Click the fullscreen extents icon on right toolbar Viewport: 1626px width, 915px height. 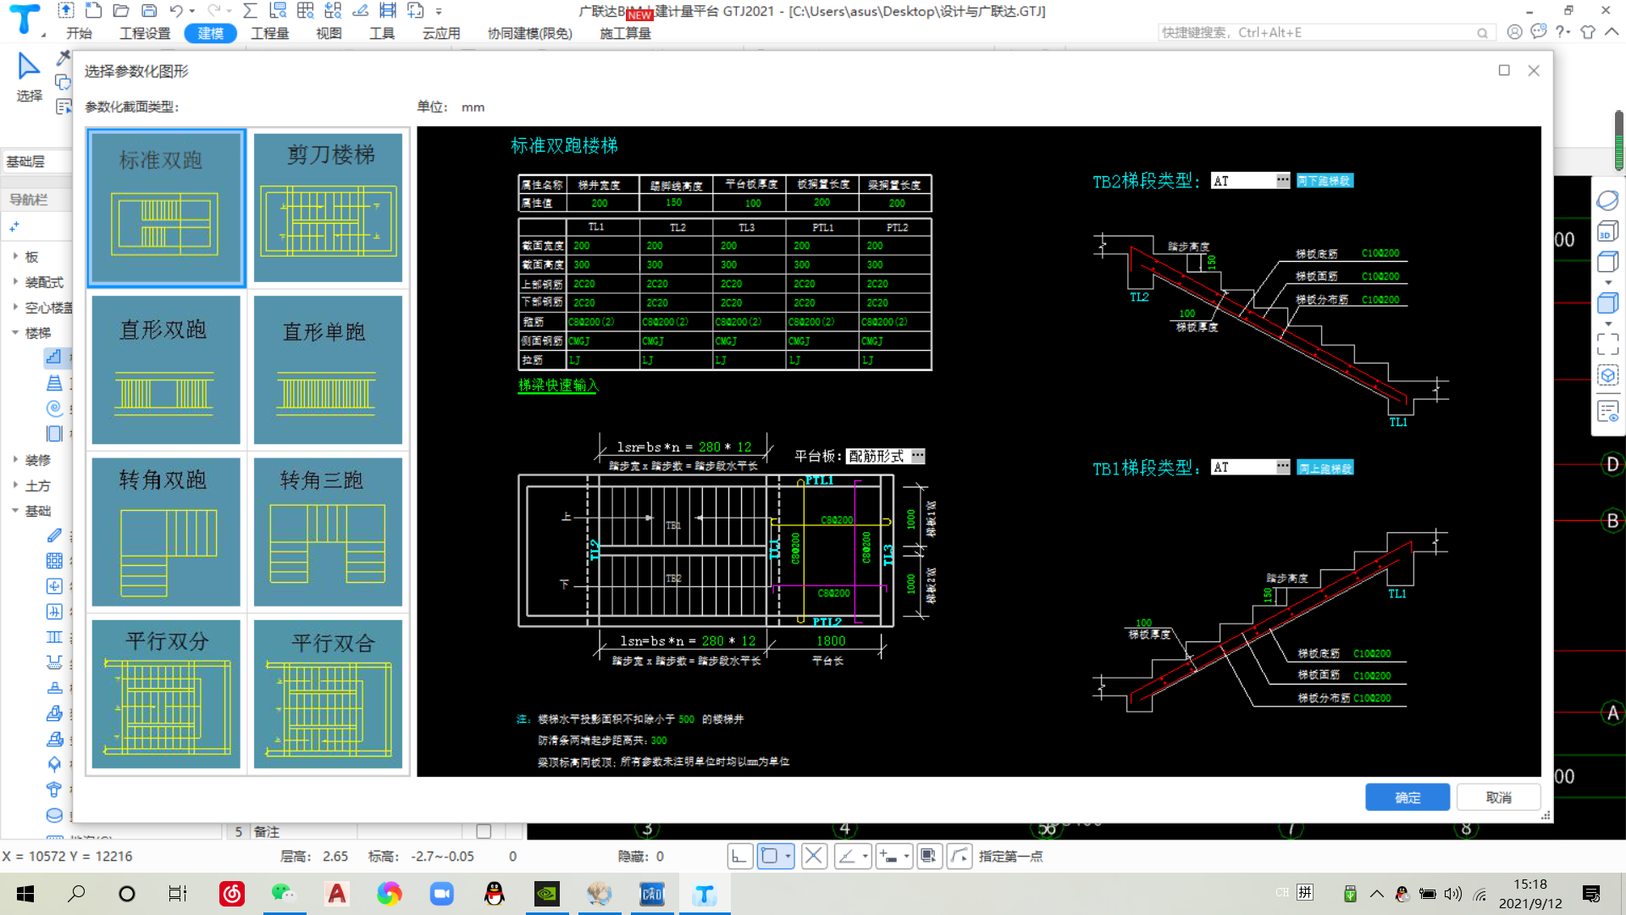[1607, 344]
